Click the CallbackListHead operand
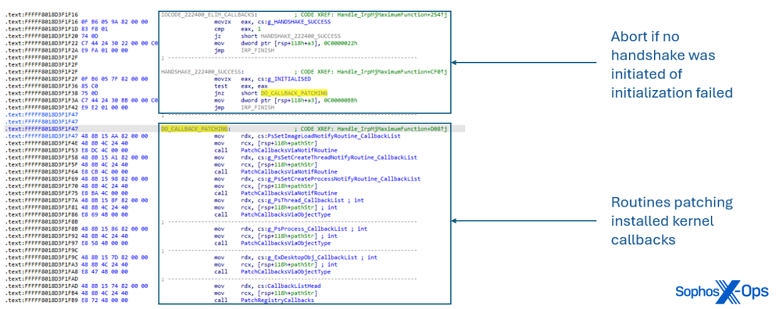This screenshot has height=309, width=776. tap(294, 285)
